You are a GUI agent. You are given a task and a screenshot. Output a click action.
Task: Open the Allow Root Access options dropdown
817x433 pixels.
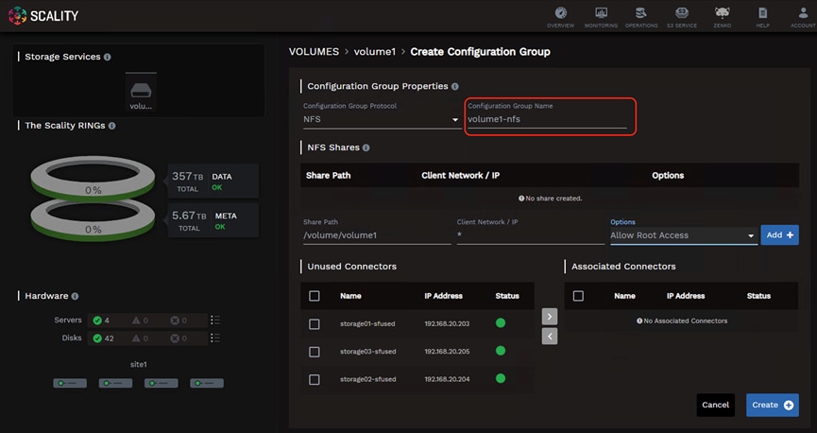(x=684, y=235)
